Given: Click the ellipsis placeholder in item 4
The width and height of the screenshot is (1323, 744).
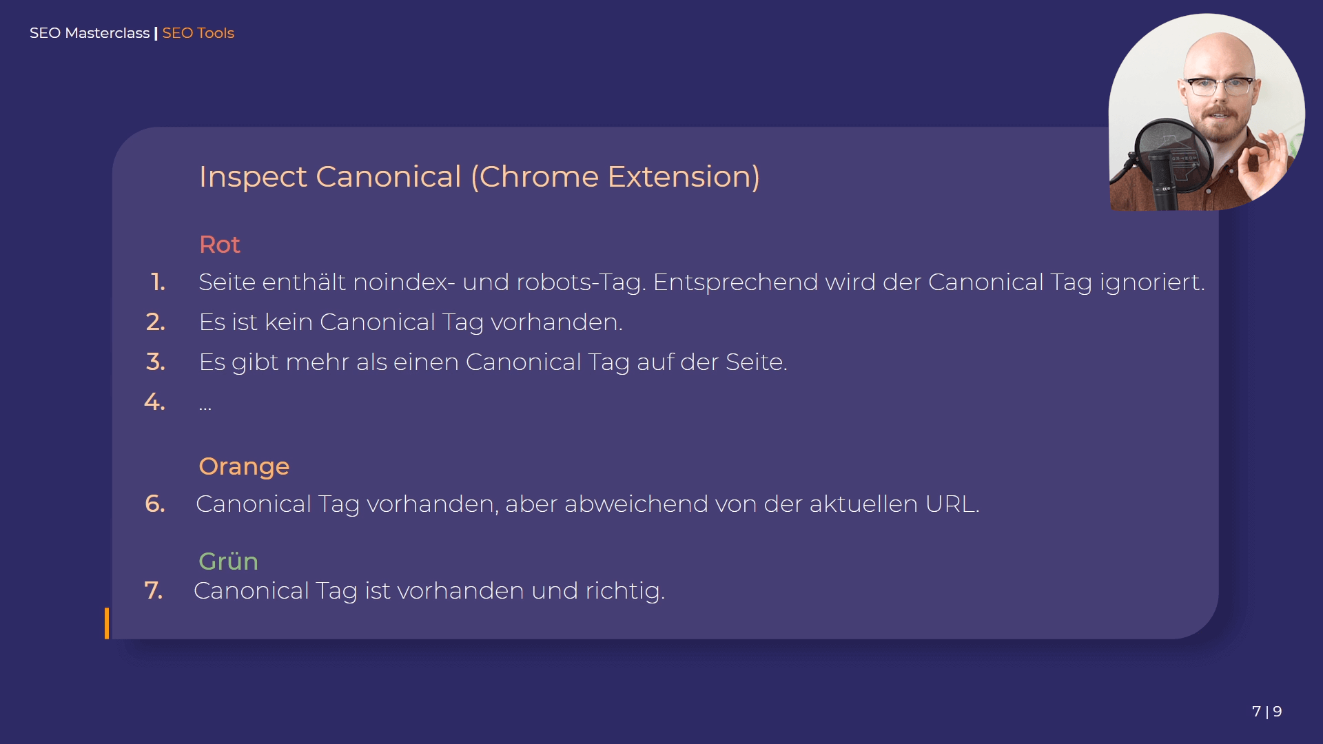Looking at the screenshot, I should click(x=205, y=406).
